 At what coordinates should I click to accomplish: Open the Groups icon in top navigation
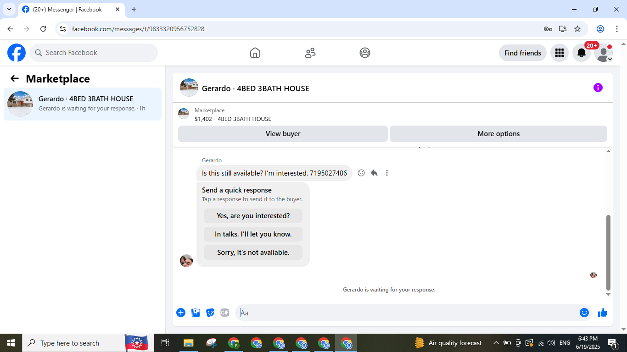point(365,53)
